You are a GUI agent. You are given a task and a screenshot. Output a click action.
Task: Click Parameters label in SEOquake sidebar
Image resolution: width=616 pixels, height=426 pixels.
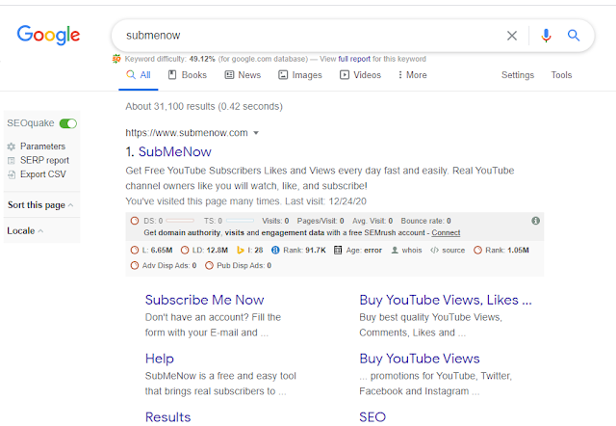click(42, 146)
